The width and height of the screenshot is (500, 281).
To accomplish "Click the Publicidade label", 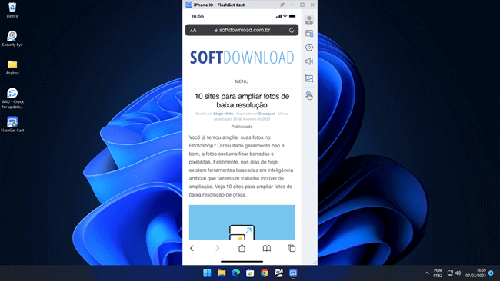I will click(242, 127).
